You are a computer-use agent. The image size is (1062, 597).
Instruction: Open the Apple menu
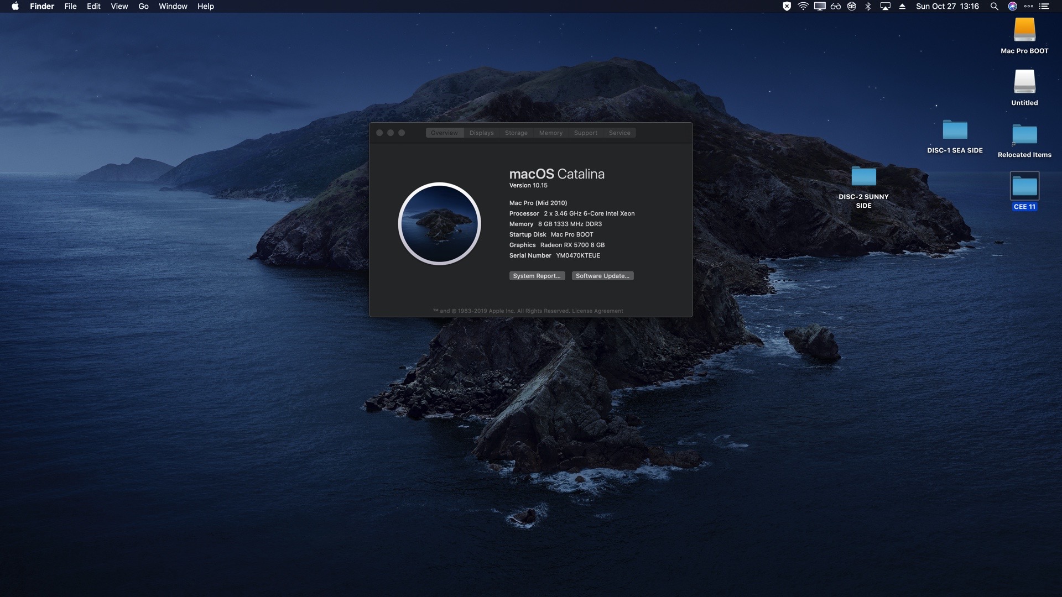pos(15,6)
